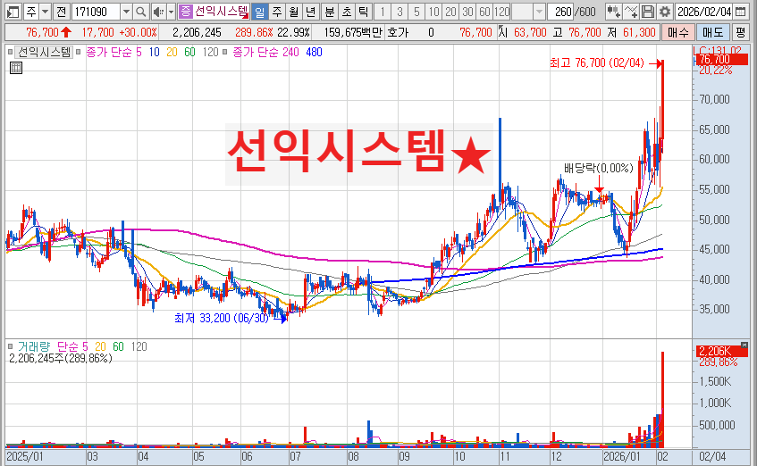Click the 전 button beside stock code

(x=61, y=12)
